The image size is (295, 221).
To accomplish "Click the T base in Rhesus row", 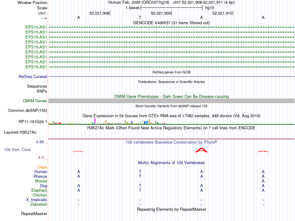I will coord(140,176).
